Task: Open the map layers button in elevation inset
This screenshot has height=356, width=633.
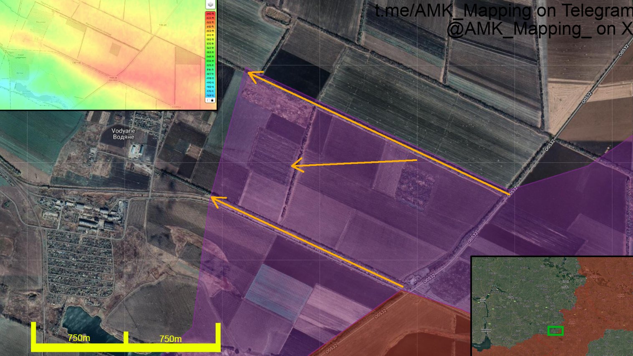Action: [x=210, y=4]
